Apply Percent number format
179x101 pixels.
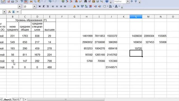point(78,6)
